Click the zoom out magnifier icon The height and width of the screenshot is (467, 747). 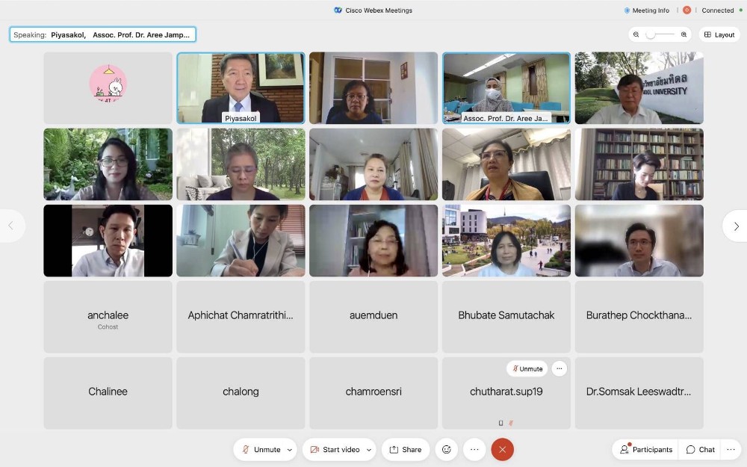pos(636,34)
